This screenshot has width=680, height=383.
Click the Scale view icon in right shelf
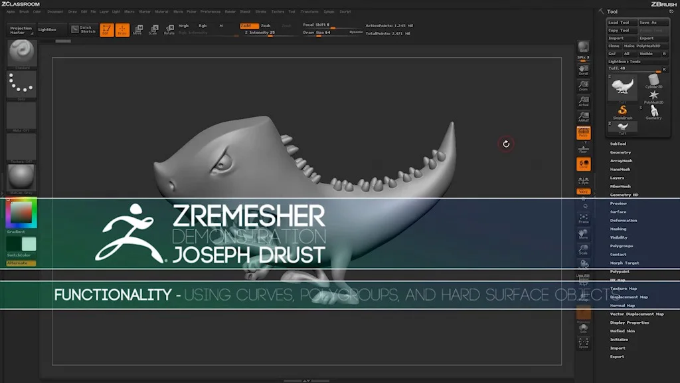[583, 250]
